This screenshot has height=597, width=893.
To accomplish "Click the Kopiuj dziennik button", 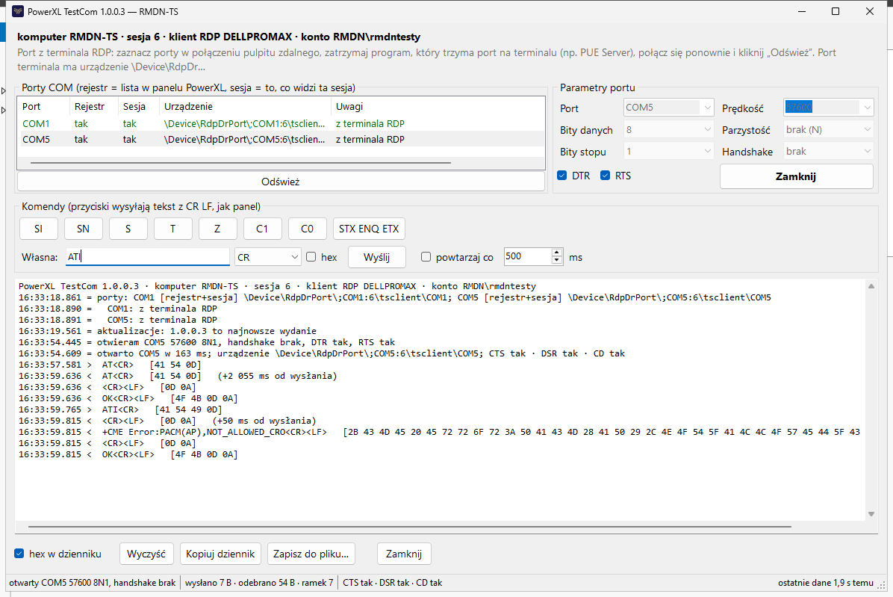I will (220, 554).
